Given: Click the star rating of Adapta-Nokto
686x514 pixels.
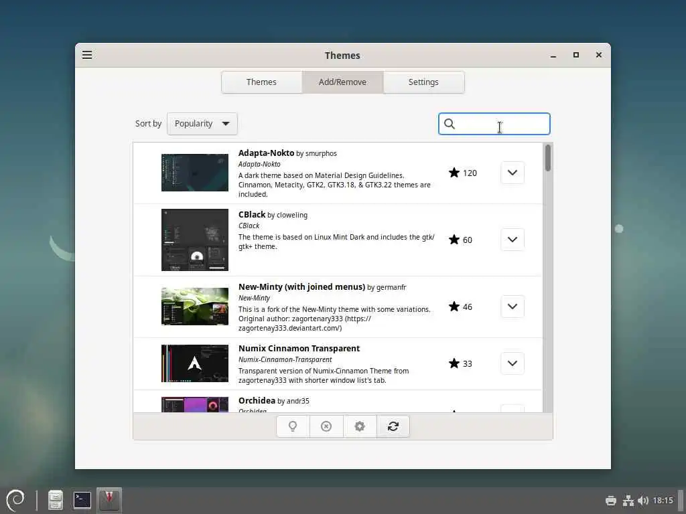Looking at the screenshot, I should click(x=454, y=173).
